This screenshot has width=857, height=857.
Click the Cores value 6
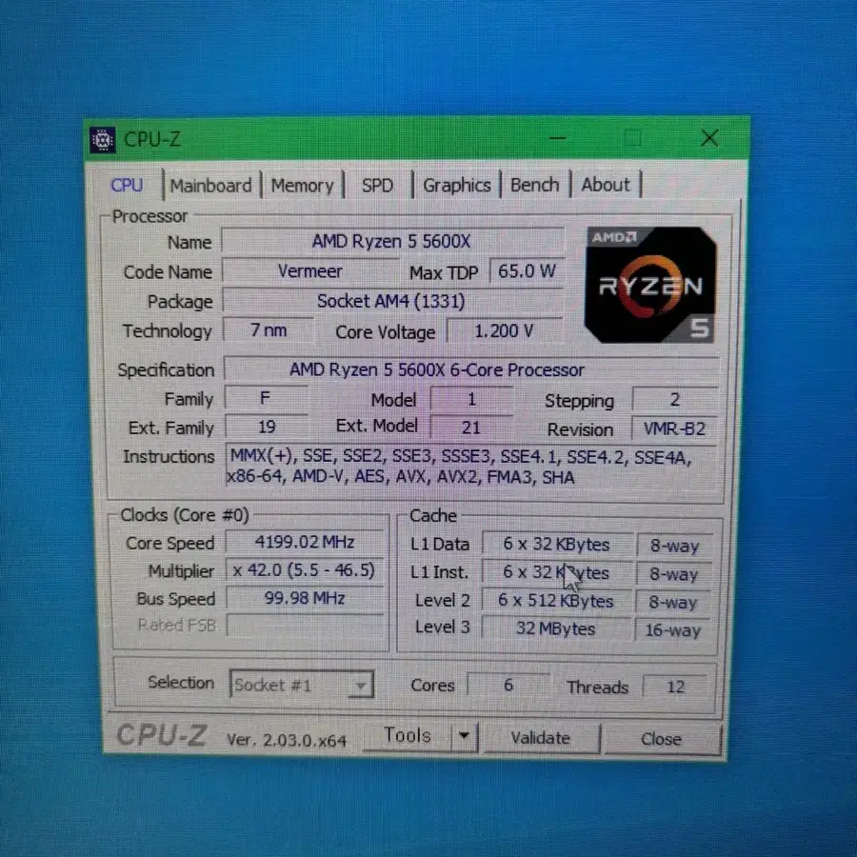click(x=508, y=685)
